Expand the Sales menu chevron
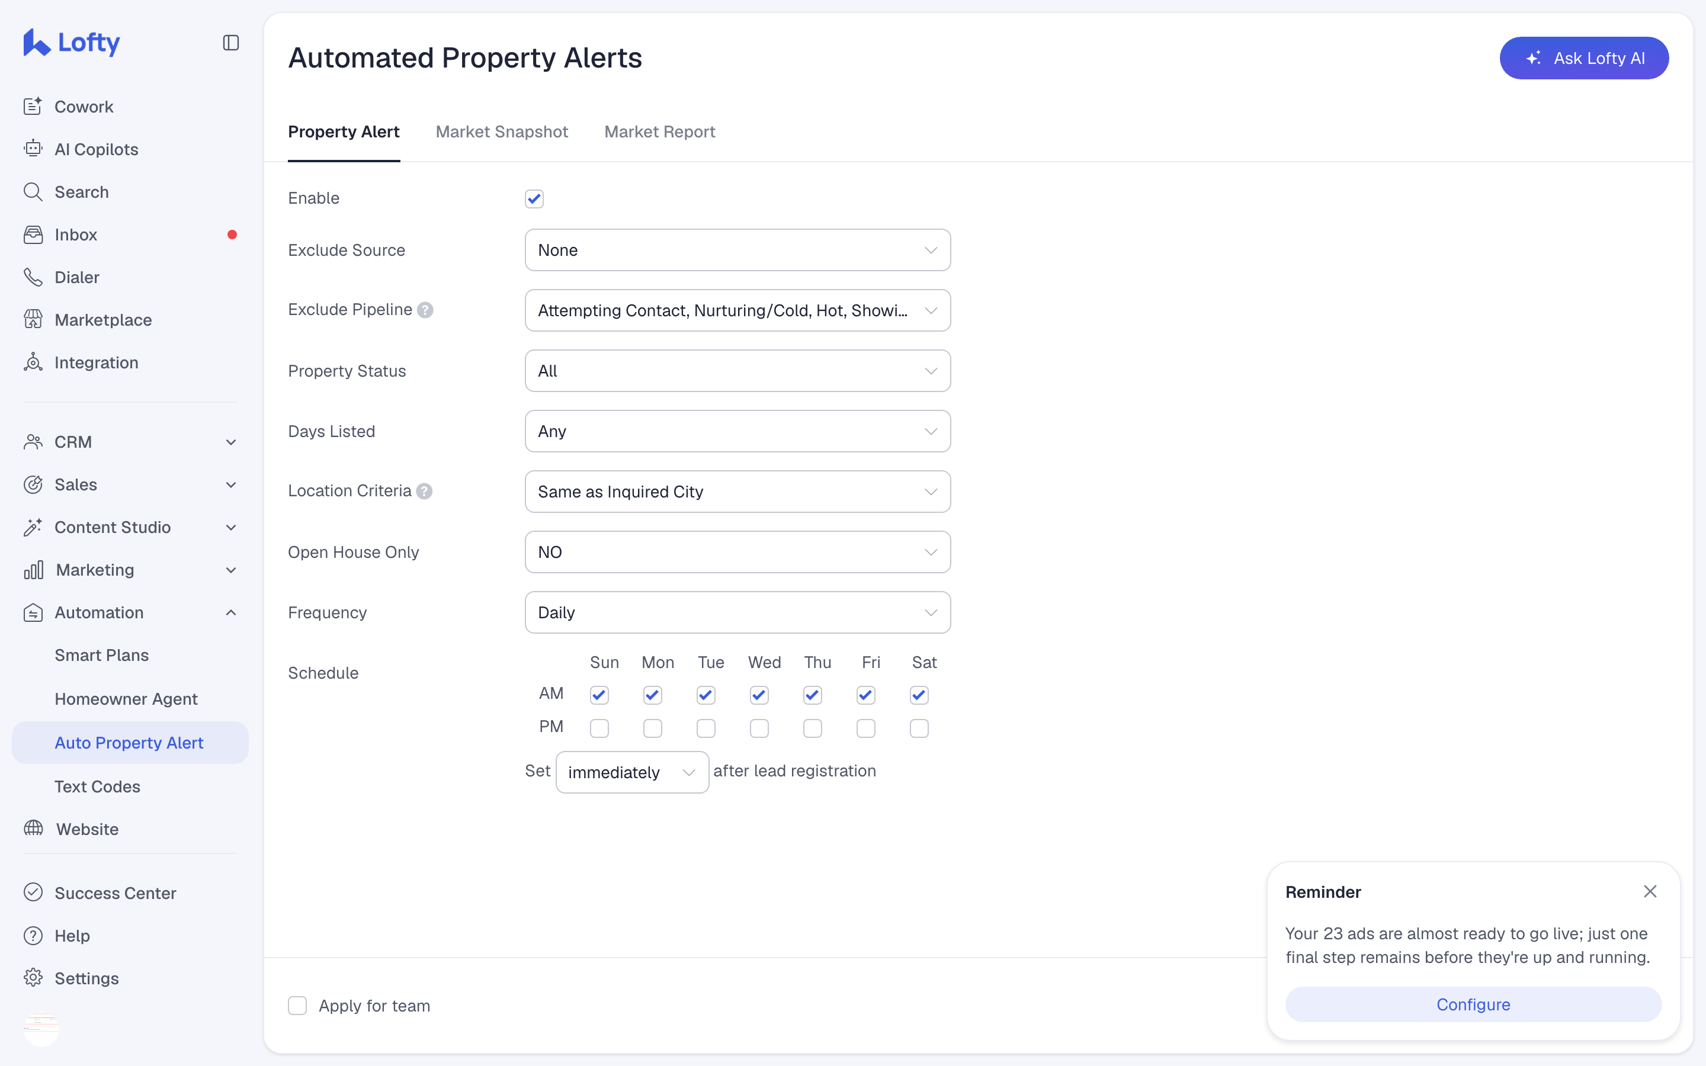 (230, 484)
